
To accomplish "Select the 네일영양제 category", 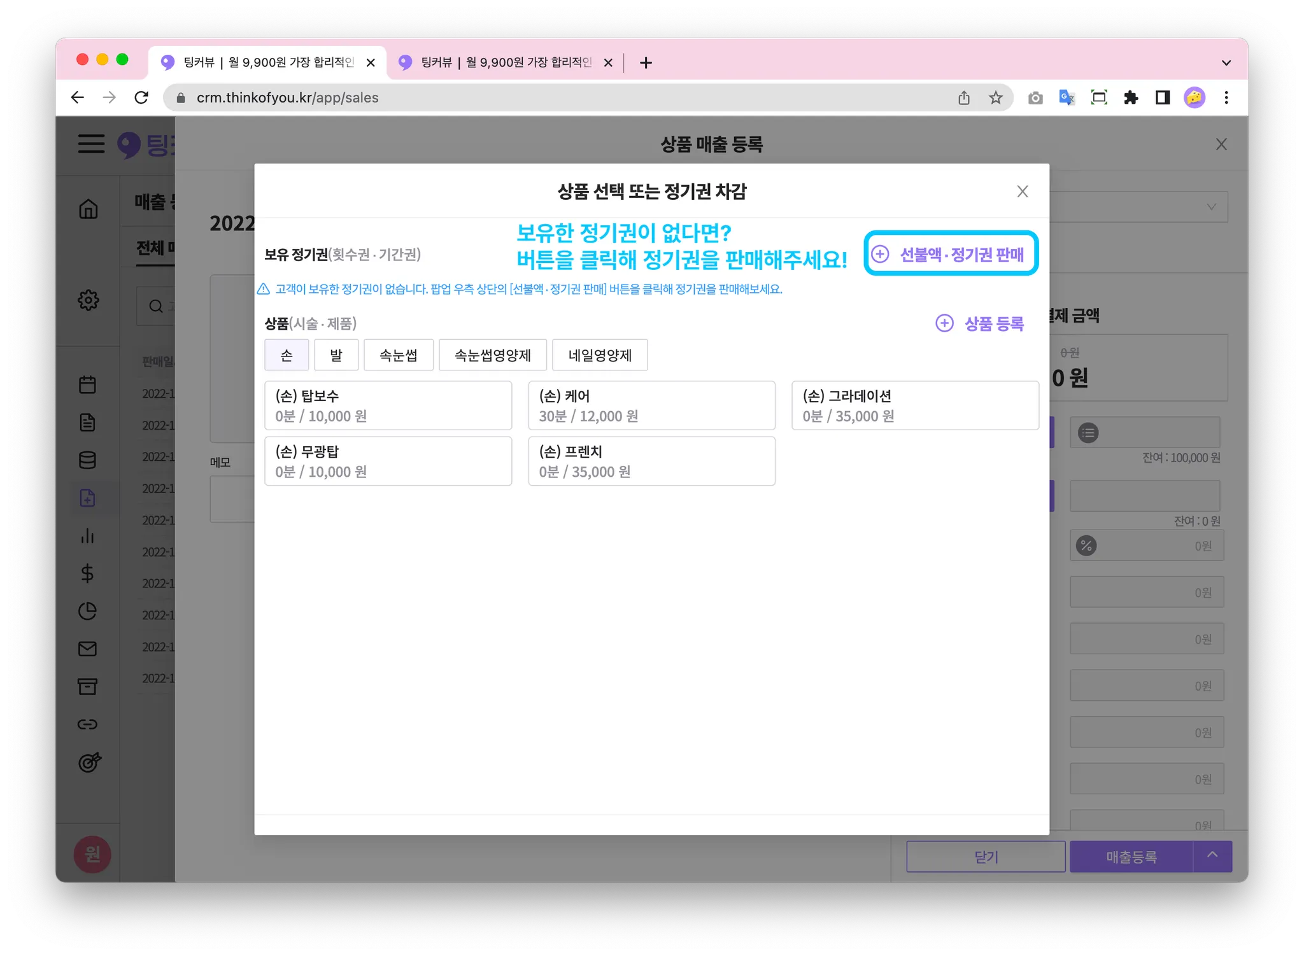I will [x=599, y=355].
